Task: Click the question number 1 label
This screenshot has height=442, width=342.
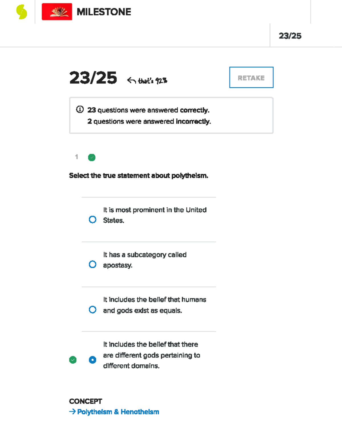Action: 76,157
